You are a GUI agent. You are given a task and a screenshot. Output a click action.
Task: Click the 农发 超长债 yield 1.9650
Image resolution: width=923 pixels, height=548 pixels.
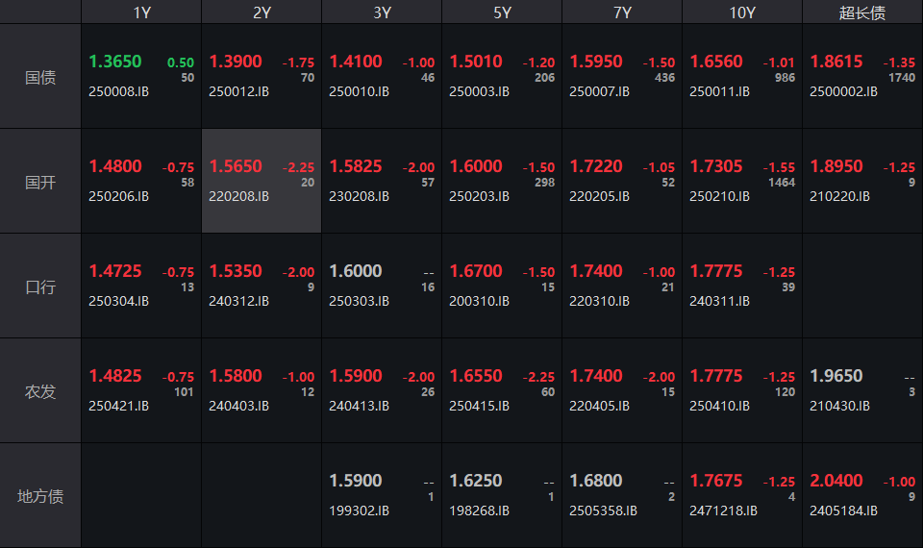pyautogui.click(x=836, y=376)
